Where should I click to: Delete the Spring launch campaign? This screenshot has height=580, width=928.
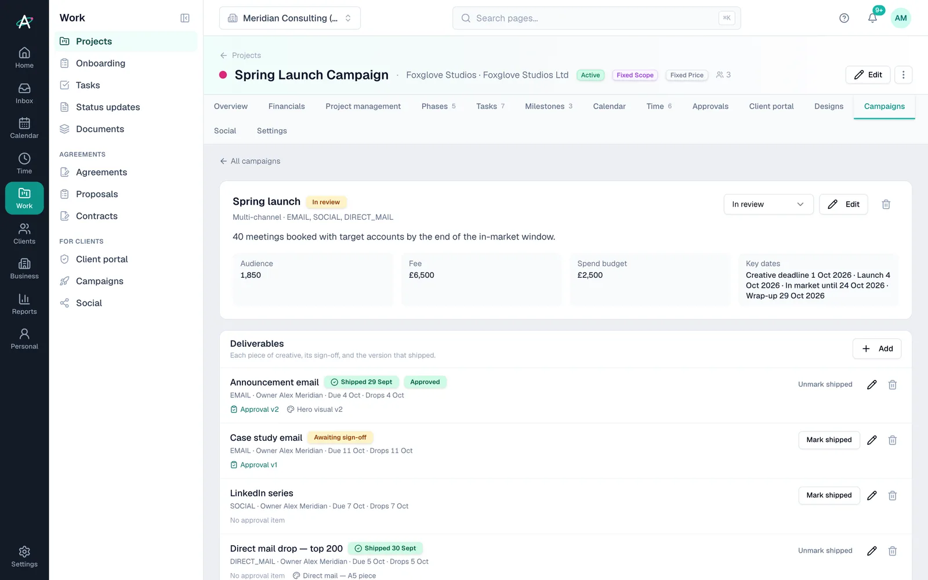[886, 204]
